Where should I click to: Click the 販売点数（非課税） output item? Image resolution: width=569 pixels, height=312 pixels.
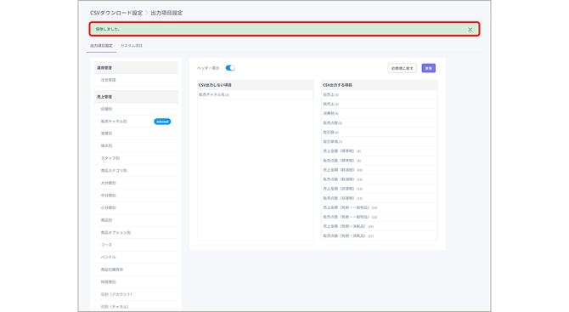click(x=380, y=198)
